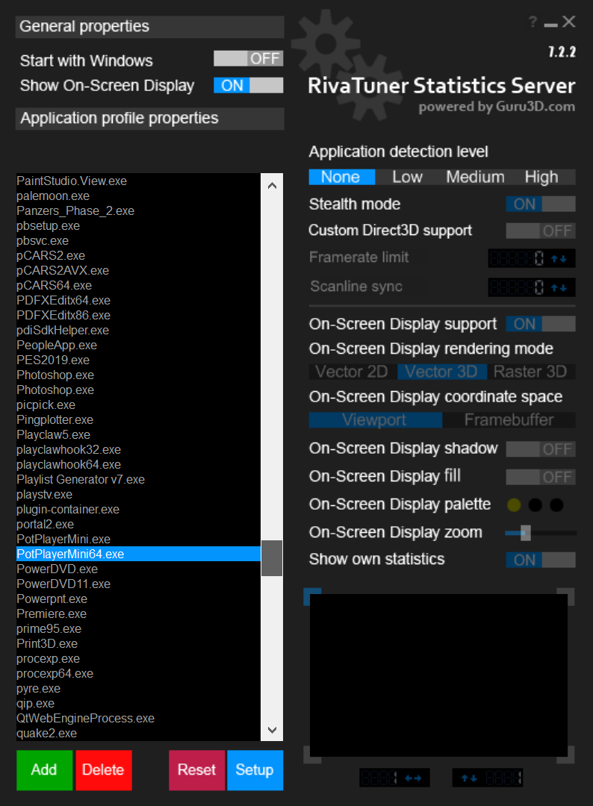Screen dimensions: 593x806
Task: Select PDFXEditx64.exe profile
Action: pyautogui.click(x=138, y=300)
